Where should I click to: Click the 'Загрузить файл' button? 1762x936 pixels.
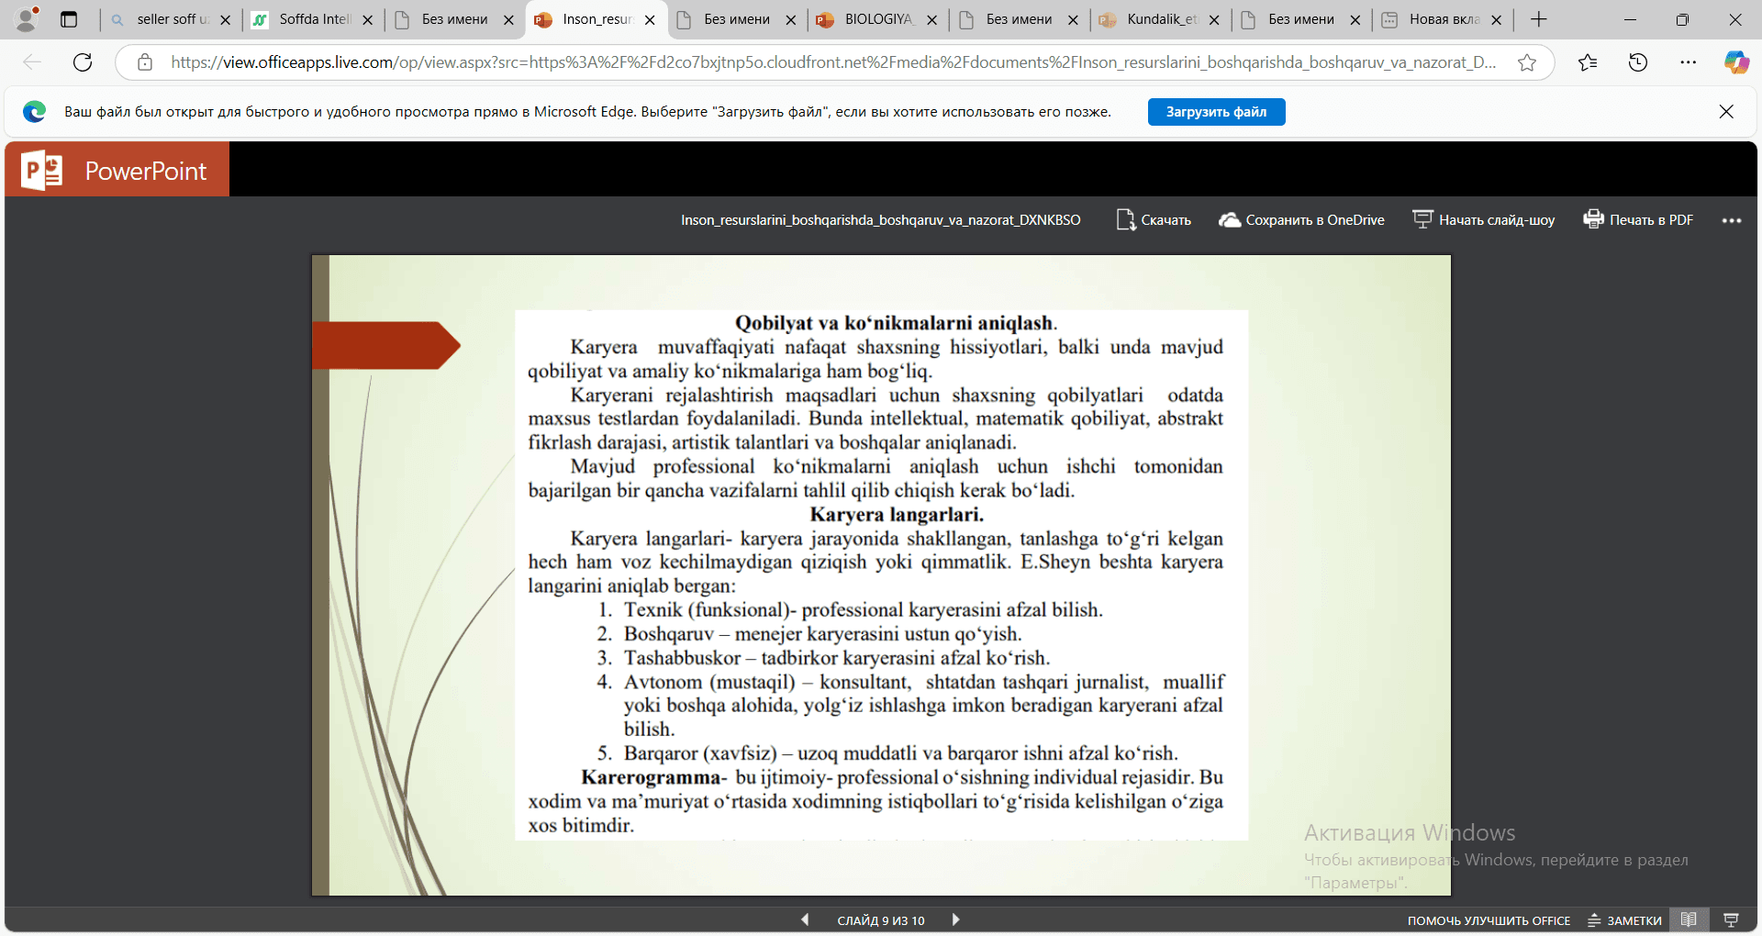point(1216,112)
